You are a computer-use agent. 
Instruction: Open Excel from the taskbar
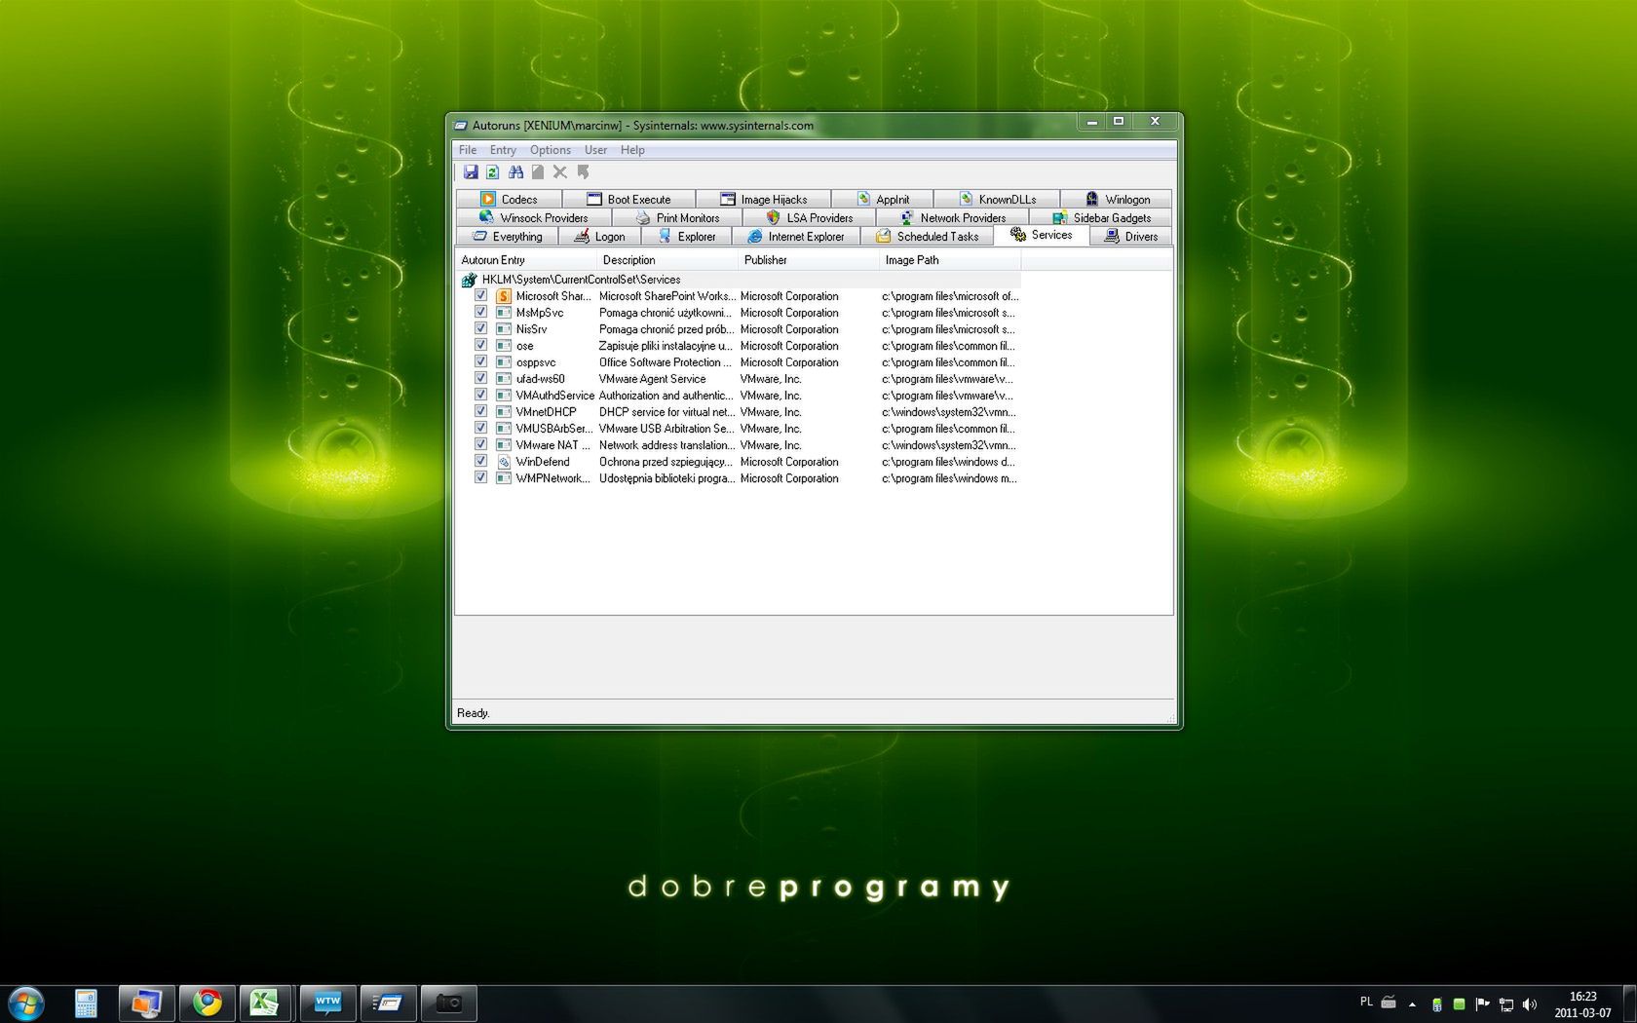(x=265, y=1003)
